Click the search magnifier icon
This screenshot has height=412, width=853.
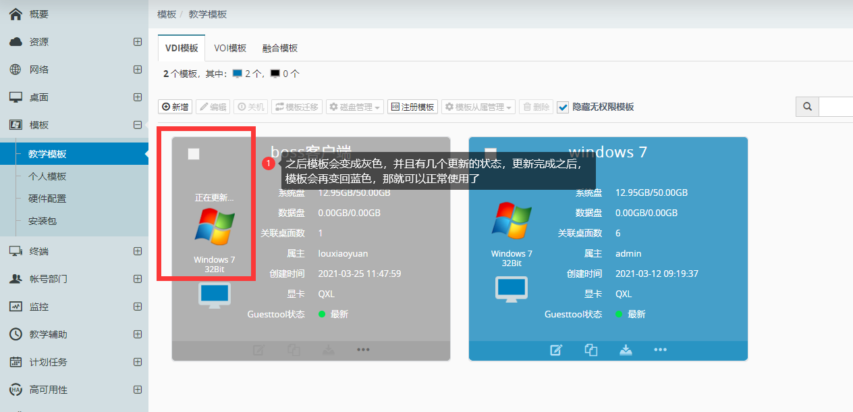click(x=807, y=107)
